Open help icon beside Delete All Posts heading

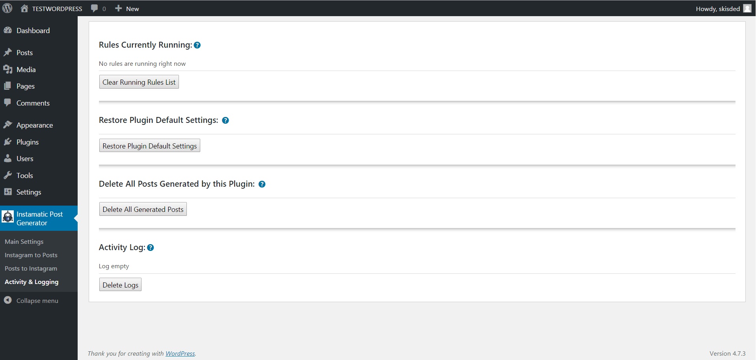tap(262, 184)
